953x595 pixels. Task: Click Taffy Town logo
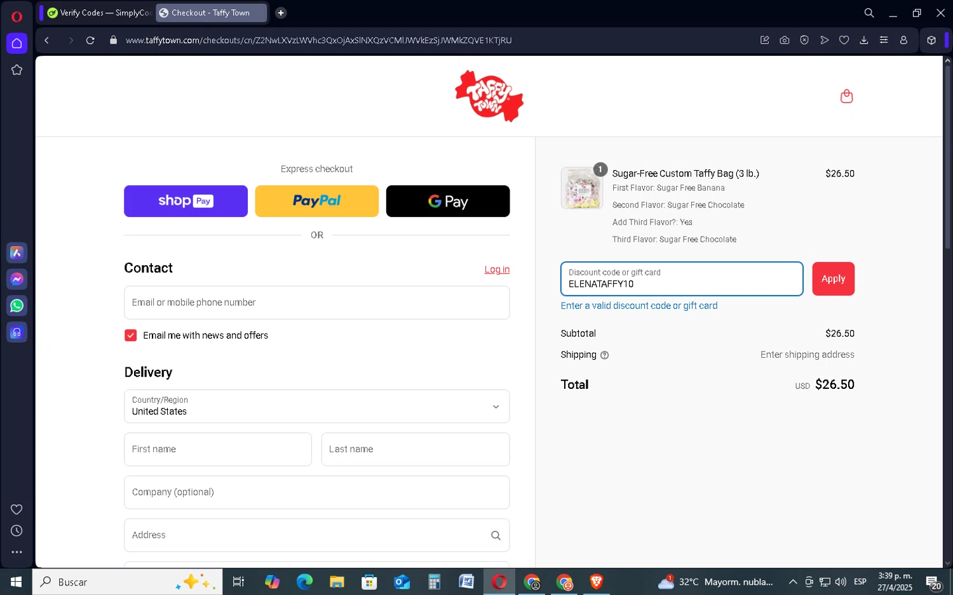tap(489, 96)
